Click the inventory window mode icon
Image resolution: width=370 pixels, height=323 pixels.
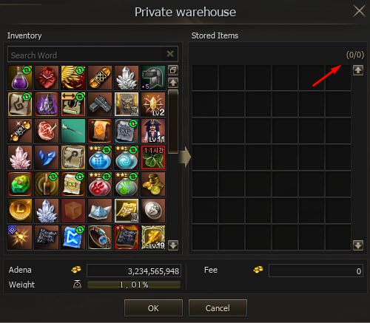pyautogui.click(x=173, y=70)
